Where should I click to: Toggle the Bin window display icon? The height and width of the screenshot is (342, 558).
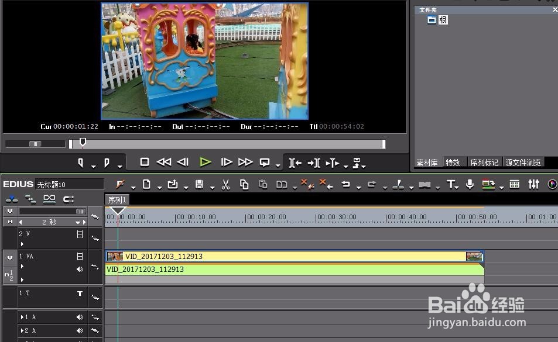click(514, 184)
